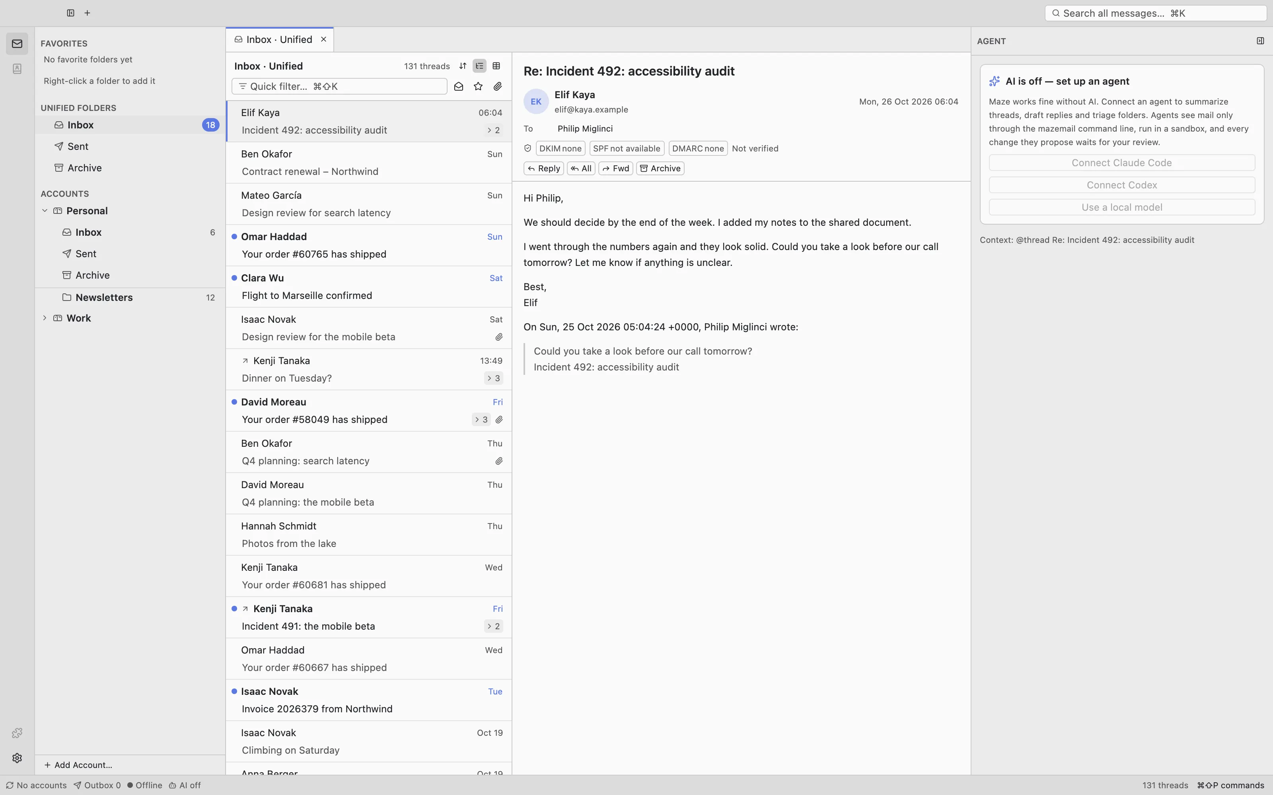Open command palette via commands label
The width and height of the screenshot is (1273, 795).
tap(1230, 785)
